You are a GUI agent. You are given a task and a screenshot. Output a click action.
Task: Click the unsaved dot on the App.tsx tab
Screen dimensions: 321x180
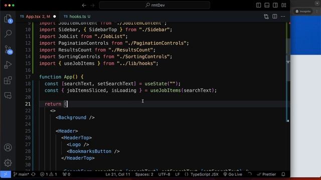(x=55, y=16)
